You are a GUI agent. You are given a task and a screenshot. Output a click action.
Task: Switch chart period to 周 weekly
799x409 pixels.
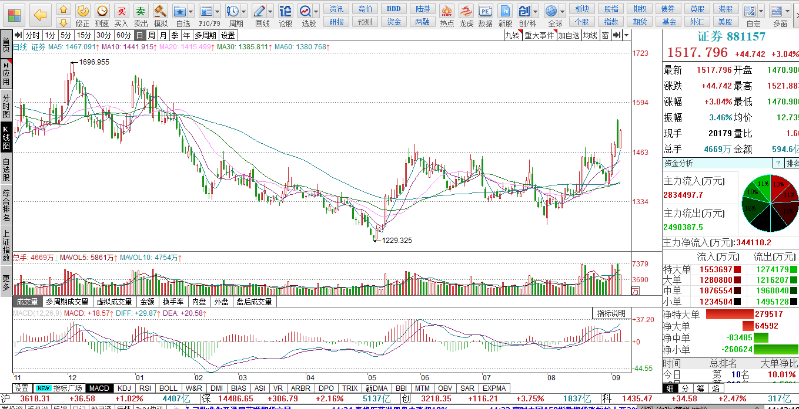pos(152,35)
